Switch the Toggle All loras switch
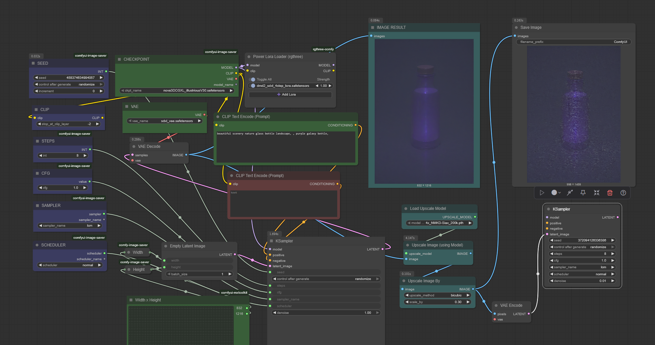 (253, 79)
